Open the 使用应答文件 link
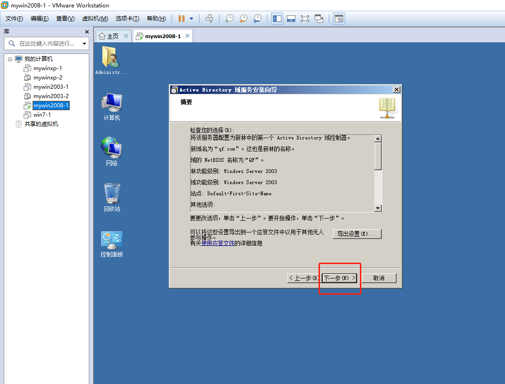This screenshot has width=505, height=384. coord(218,243)
